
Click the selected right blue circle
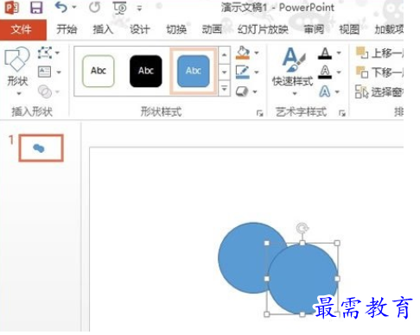point(302,279)
